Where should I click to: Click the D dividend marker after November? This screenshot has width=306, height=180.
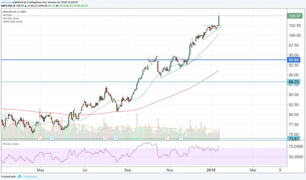181,137
